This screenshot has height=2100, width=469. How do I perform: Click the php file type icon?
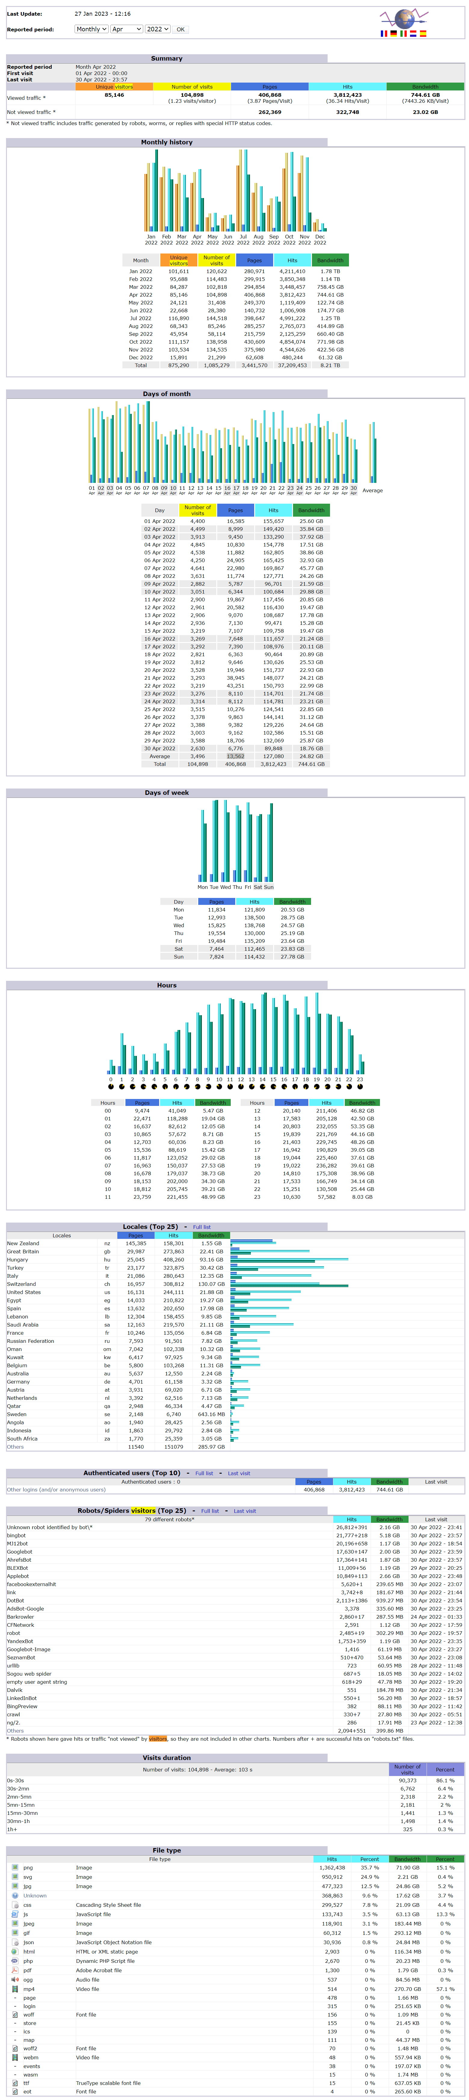pyautogui.click(x=15, y=1961)
